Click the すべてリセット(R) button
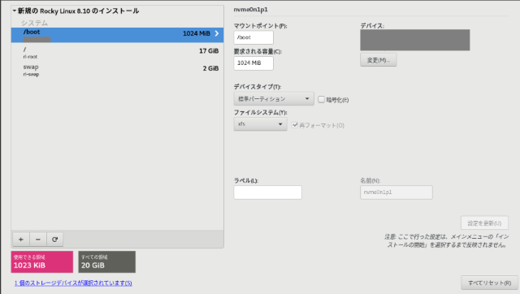This screenshot has width=520, height=294. 489,283
